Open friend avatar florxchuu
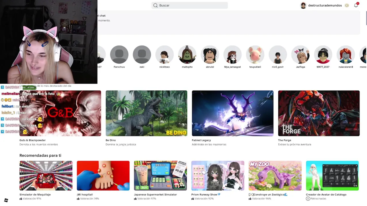The height and width of the screenshot is (206, 367). 119,54
